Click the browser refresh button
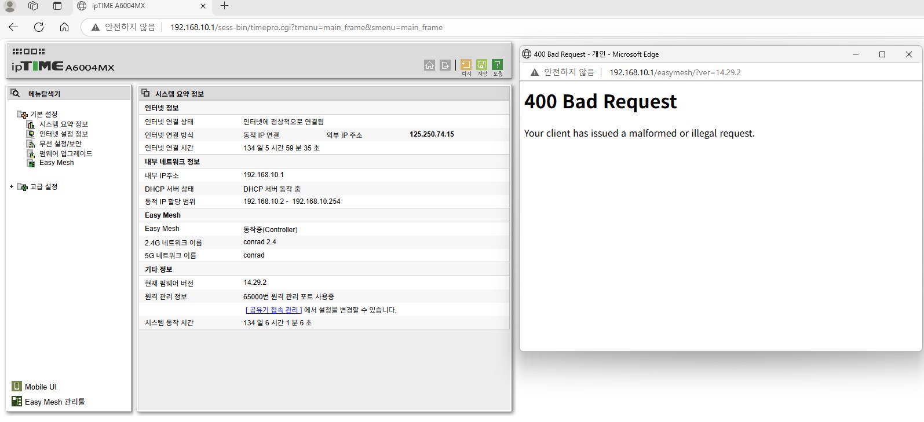 point(39,27)
